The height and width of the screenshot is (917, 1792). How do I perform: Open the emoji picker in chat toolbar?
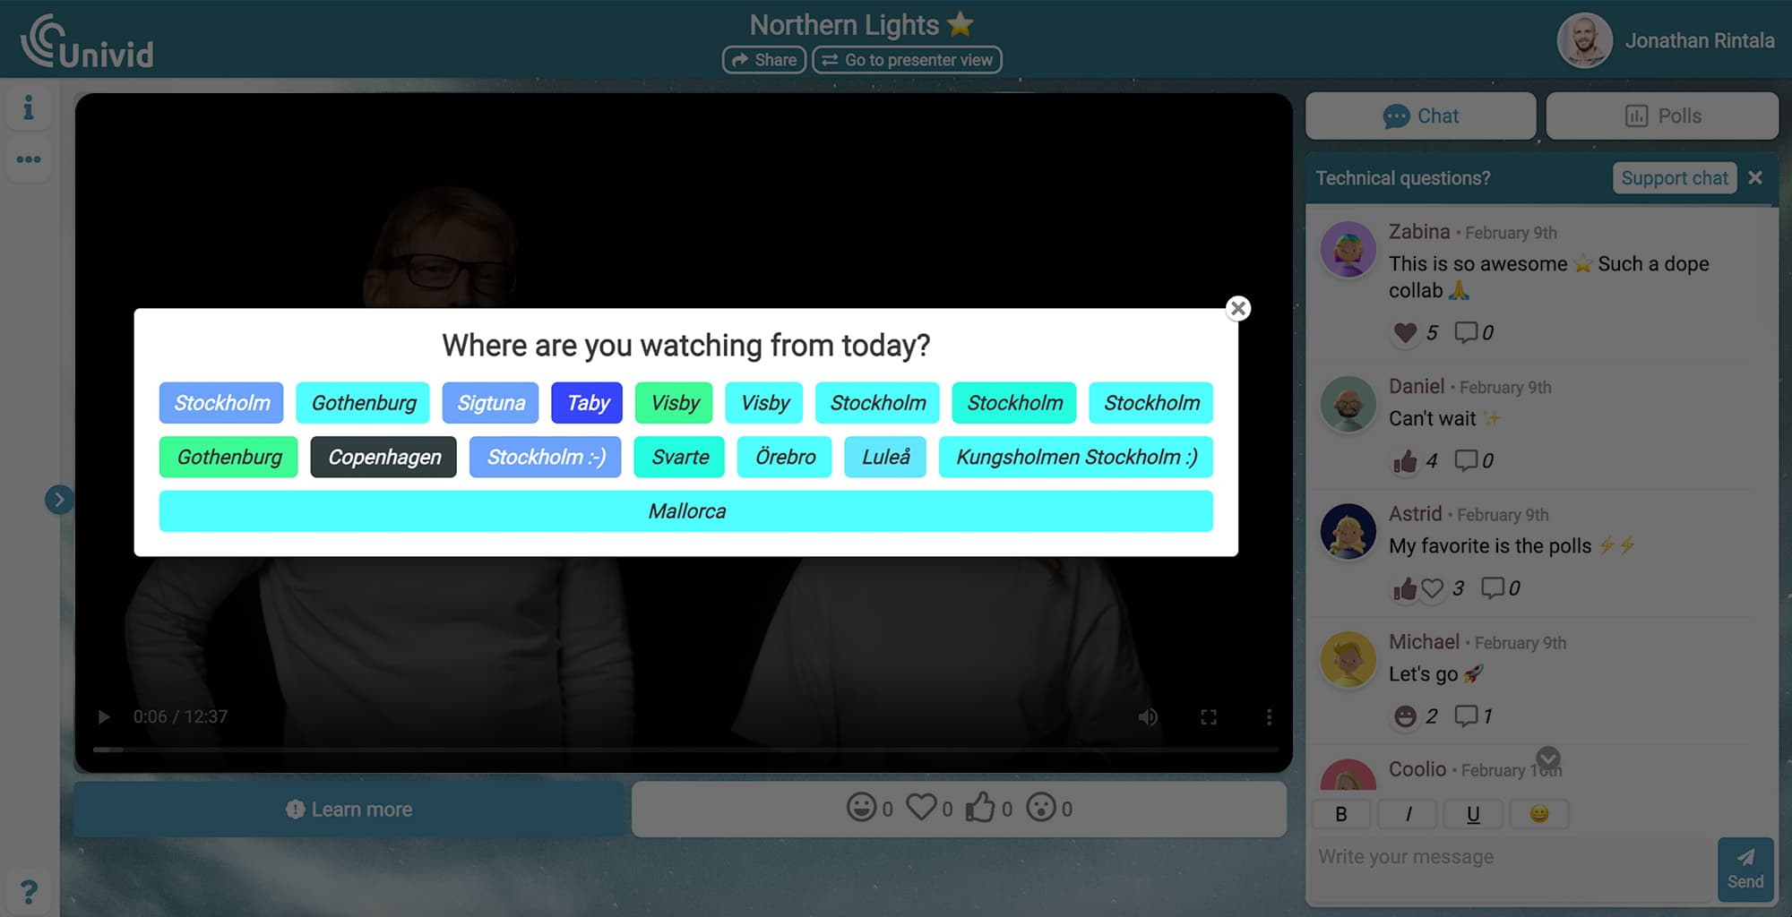[1538, 814]
